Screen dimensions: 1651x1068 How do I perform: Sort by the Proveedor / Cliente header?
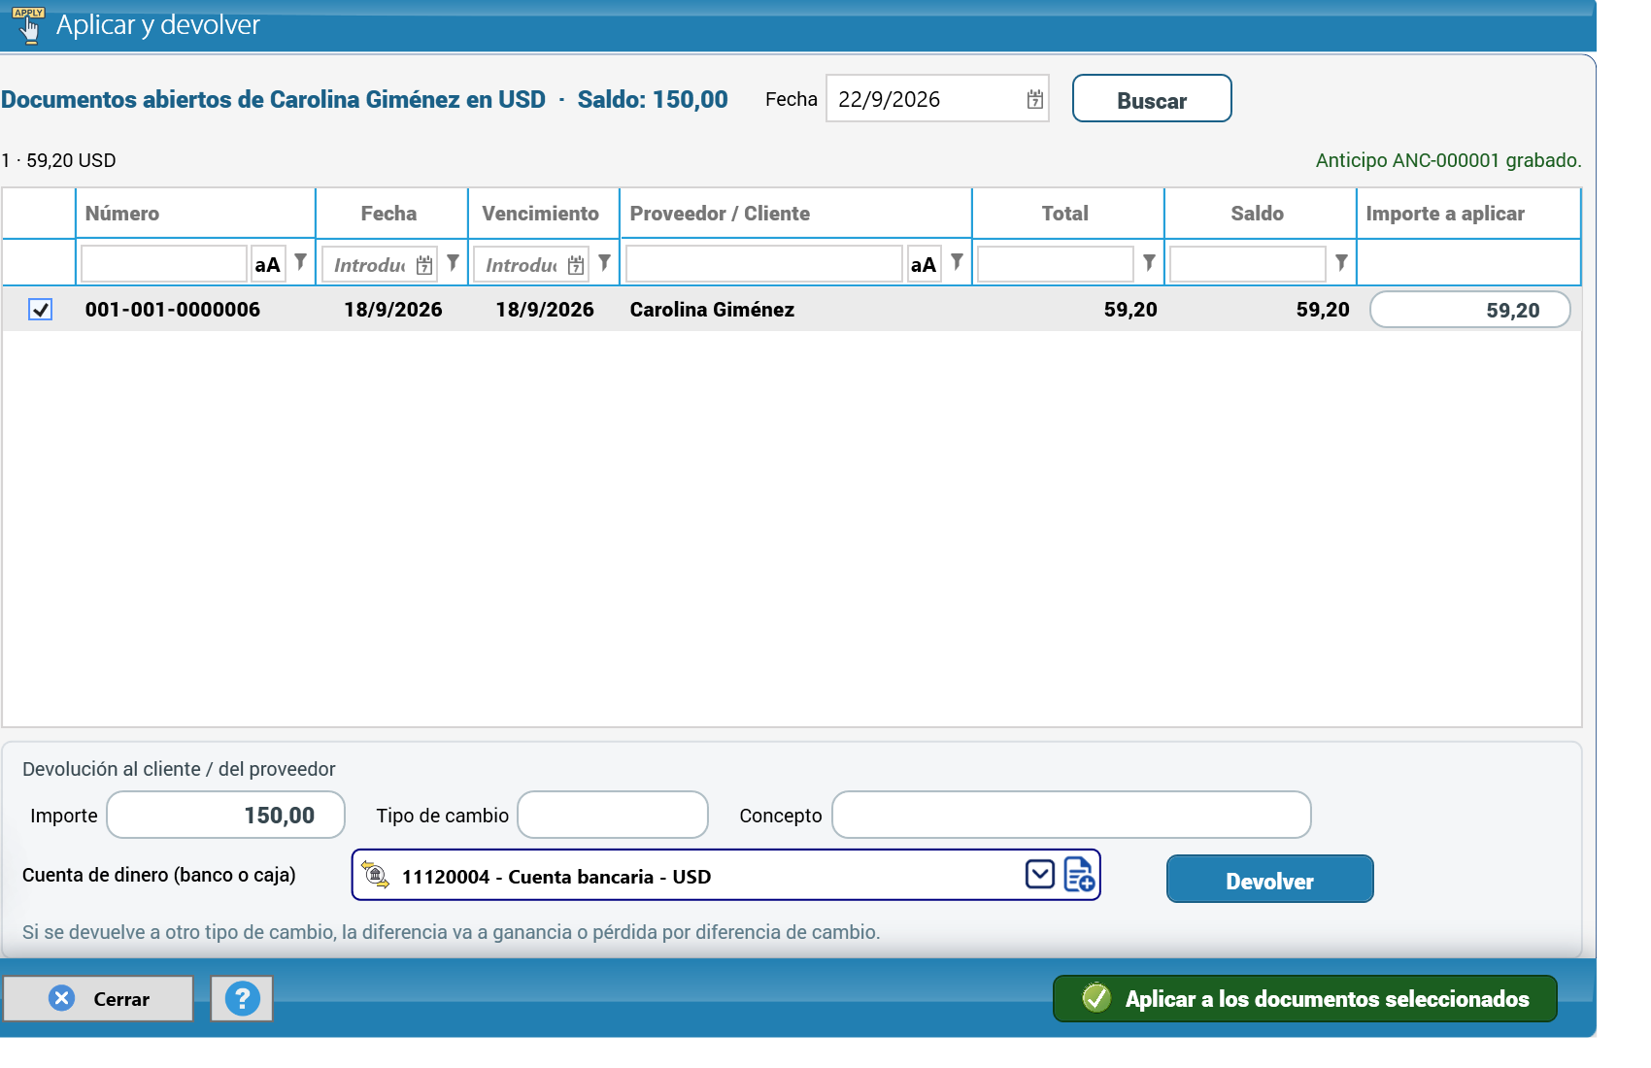[x=795, y=214]
